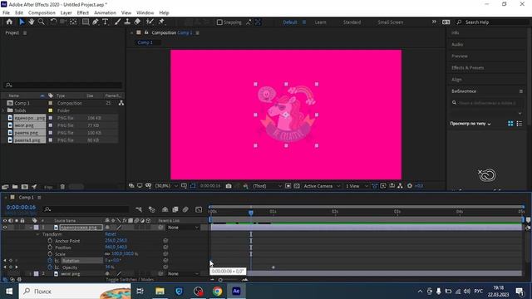532x299 pixels.
Task: Select the Hand tool
Action: tap(32, 22)
